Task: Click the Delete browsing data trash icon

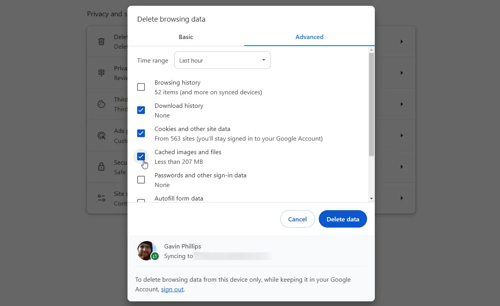Action: (x=101, y=41)
